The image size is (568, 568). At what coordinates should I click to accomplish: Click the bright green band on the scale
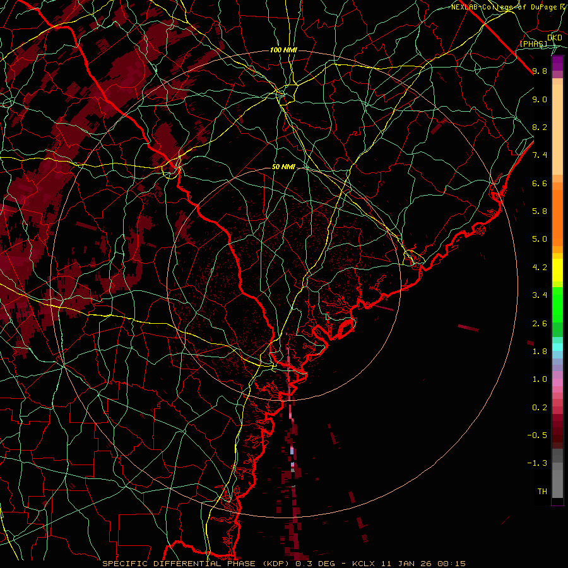click(557, 304)
